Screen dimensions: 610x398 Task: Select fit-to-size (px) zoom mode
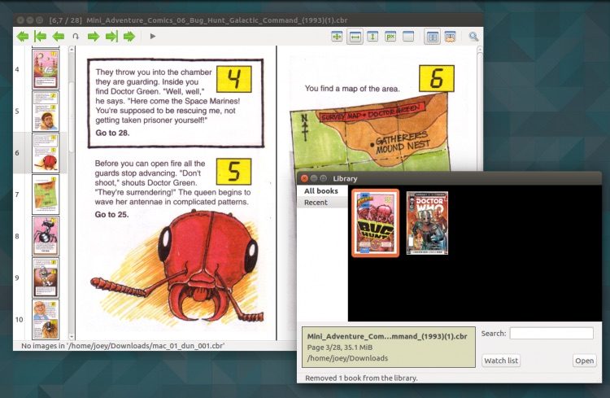390,37
